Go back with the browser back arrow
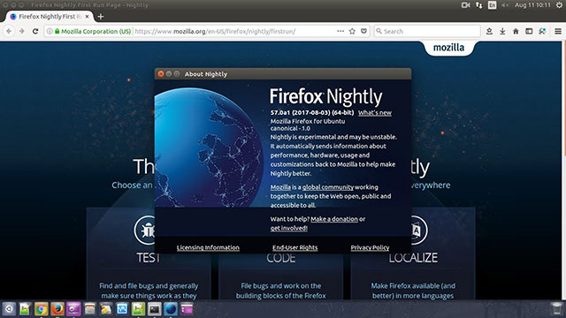The width and height of the screenshot is (566, 318). (9, 32)
